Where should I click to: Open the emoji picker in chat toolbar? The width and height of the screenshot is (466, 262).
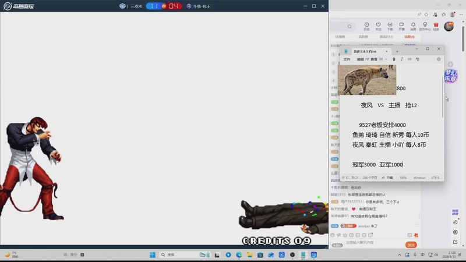[x=333, y=235]
